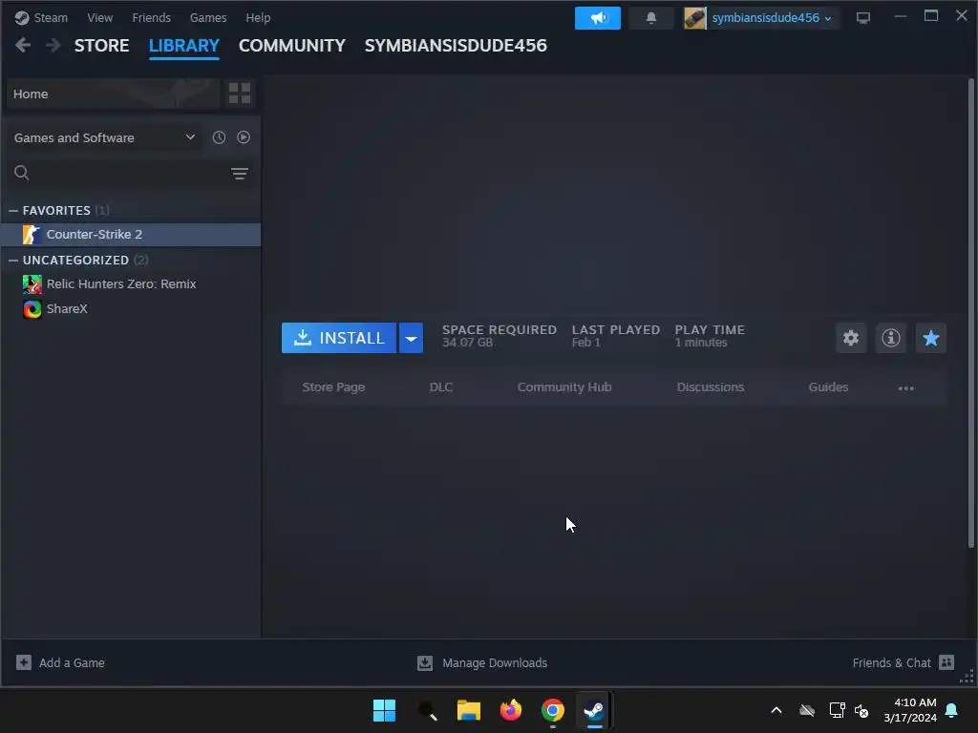Select ShareX in library list
The image size is (978, 733).
(131, 309)
